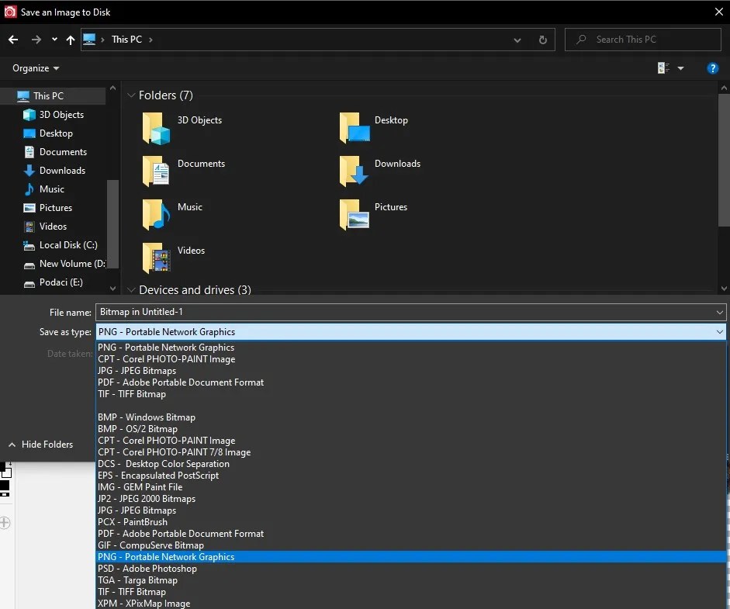Click the This PC computer icon in address bar
730x609 pixels.
tap(89, 39)
